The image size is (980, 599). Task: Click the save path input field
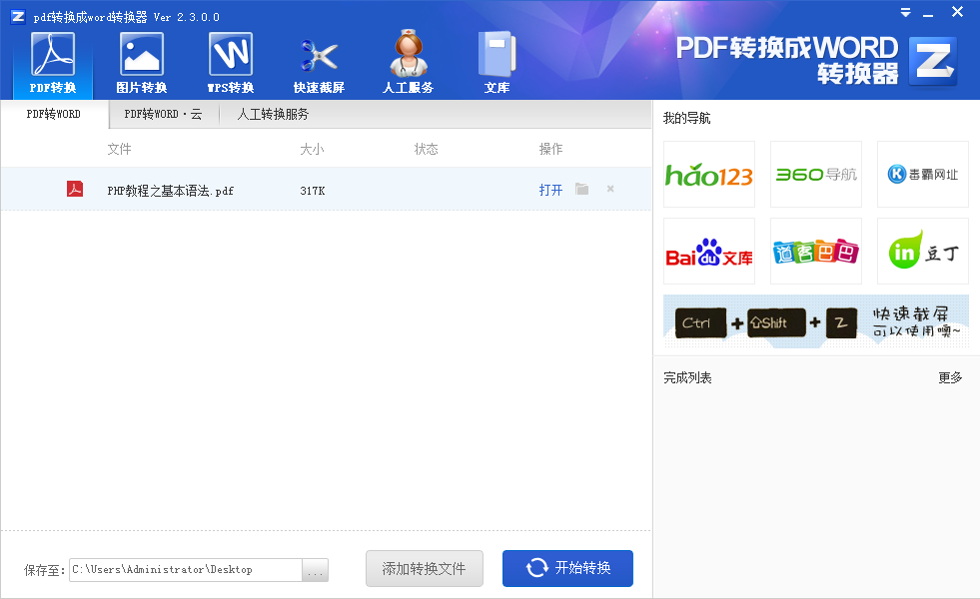[185, 570]
